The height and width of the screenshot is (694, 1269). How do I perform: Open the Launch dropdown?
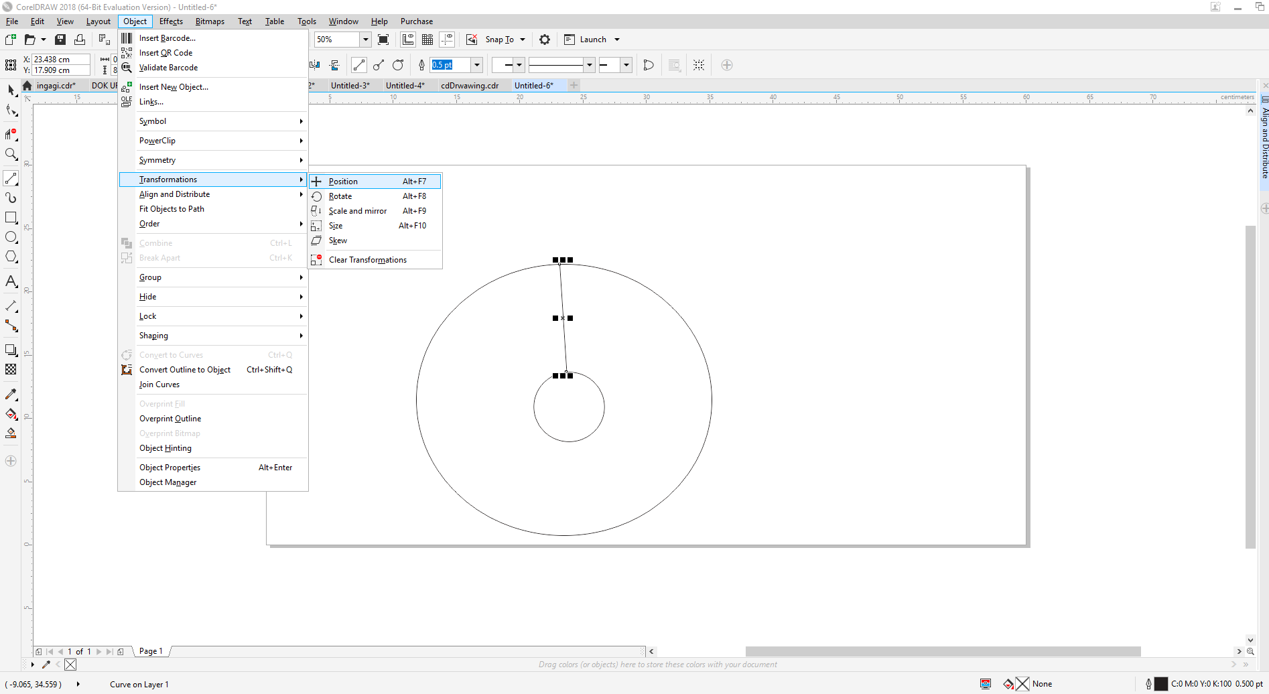pos(617,40)
